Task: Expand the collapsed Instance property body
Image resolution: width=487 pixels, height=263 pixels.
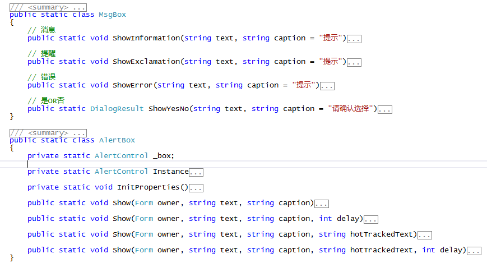Action: 196,172
